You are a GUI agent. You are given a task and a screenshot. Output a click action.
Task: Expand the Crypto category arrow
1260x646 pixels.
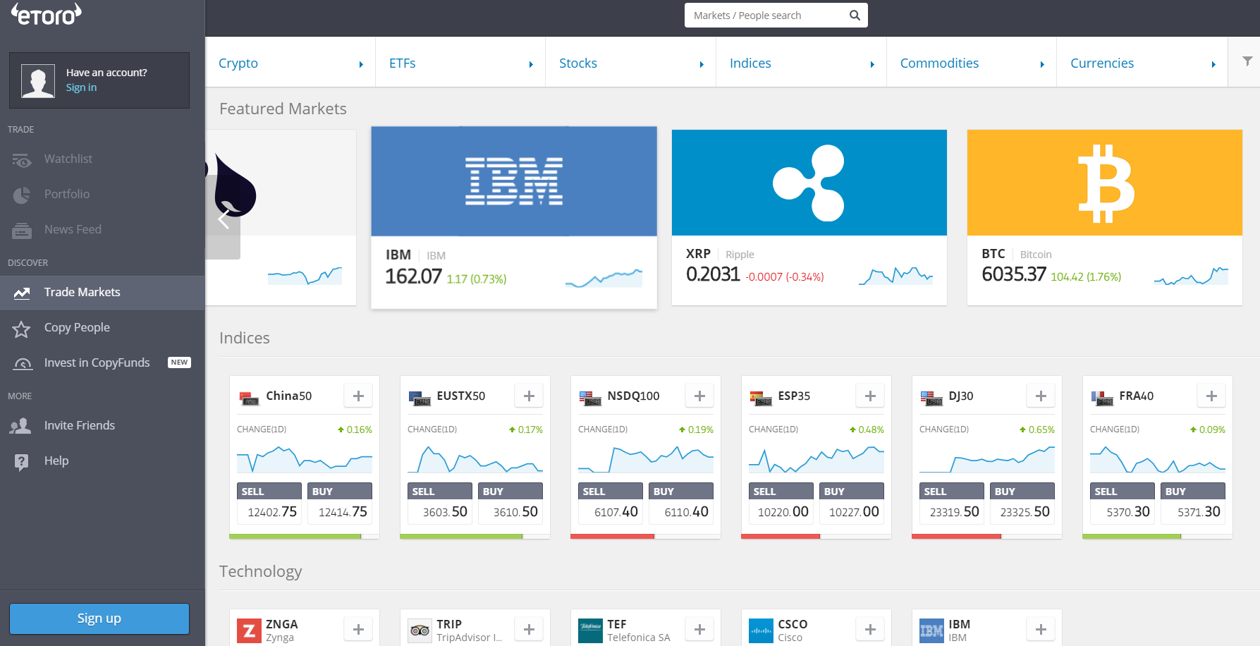[361, 64]
